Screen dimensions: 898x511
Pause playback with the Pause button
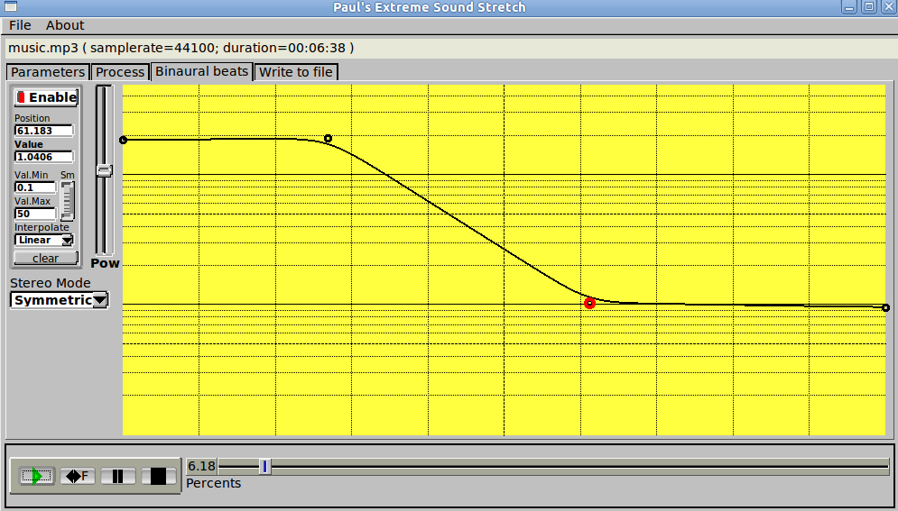click(x=118, y=476)
